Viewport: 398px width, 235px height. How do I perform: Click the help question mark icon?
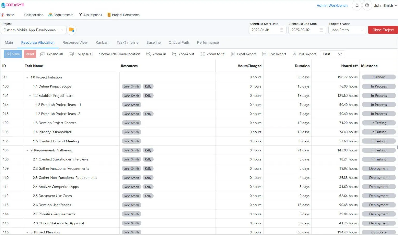point(367,5)
